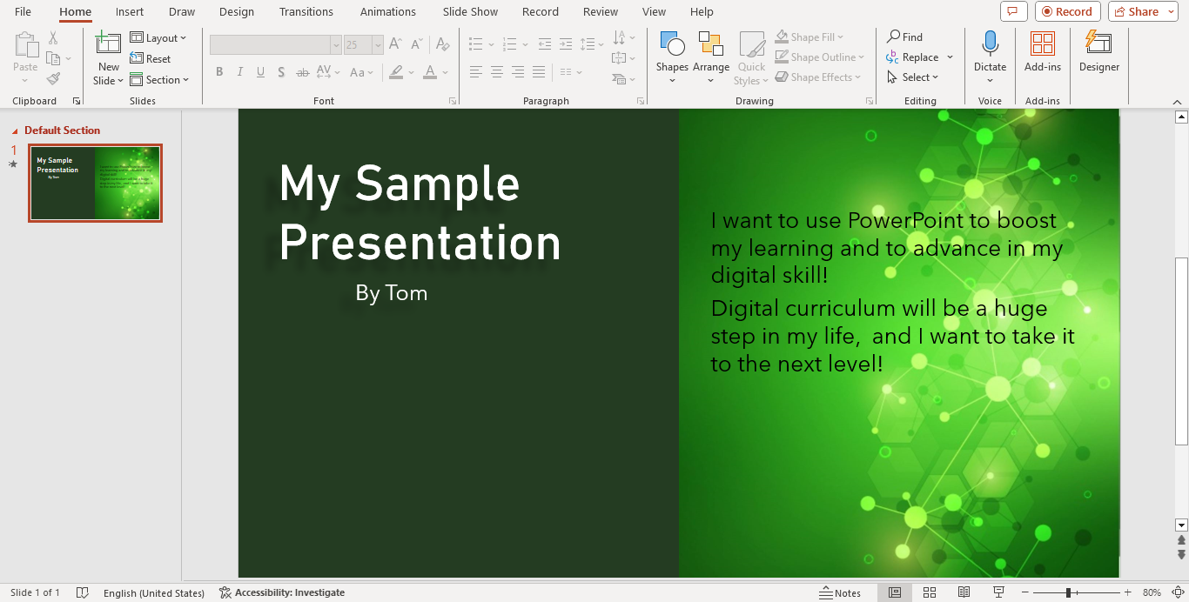Switch to the Insert tab

point(130,11)
